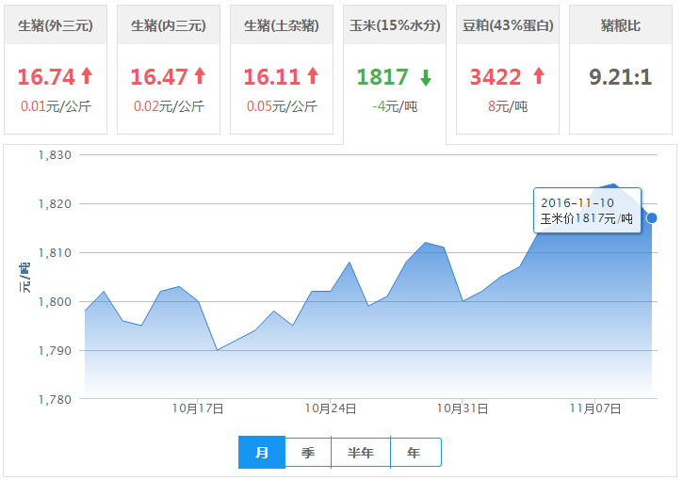Viewport: 683px width, 480px height.
Task: Click the 1,790 y-axis label
Action: (x=55, y=351)
